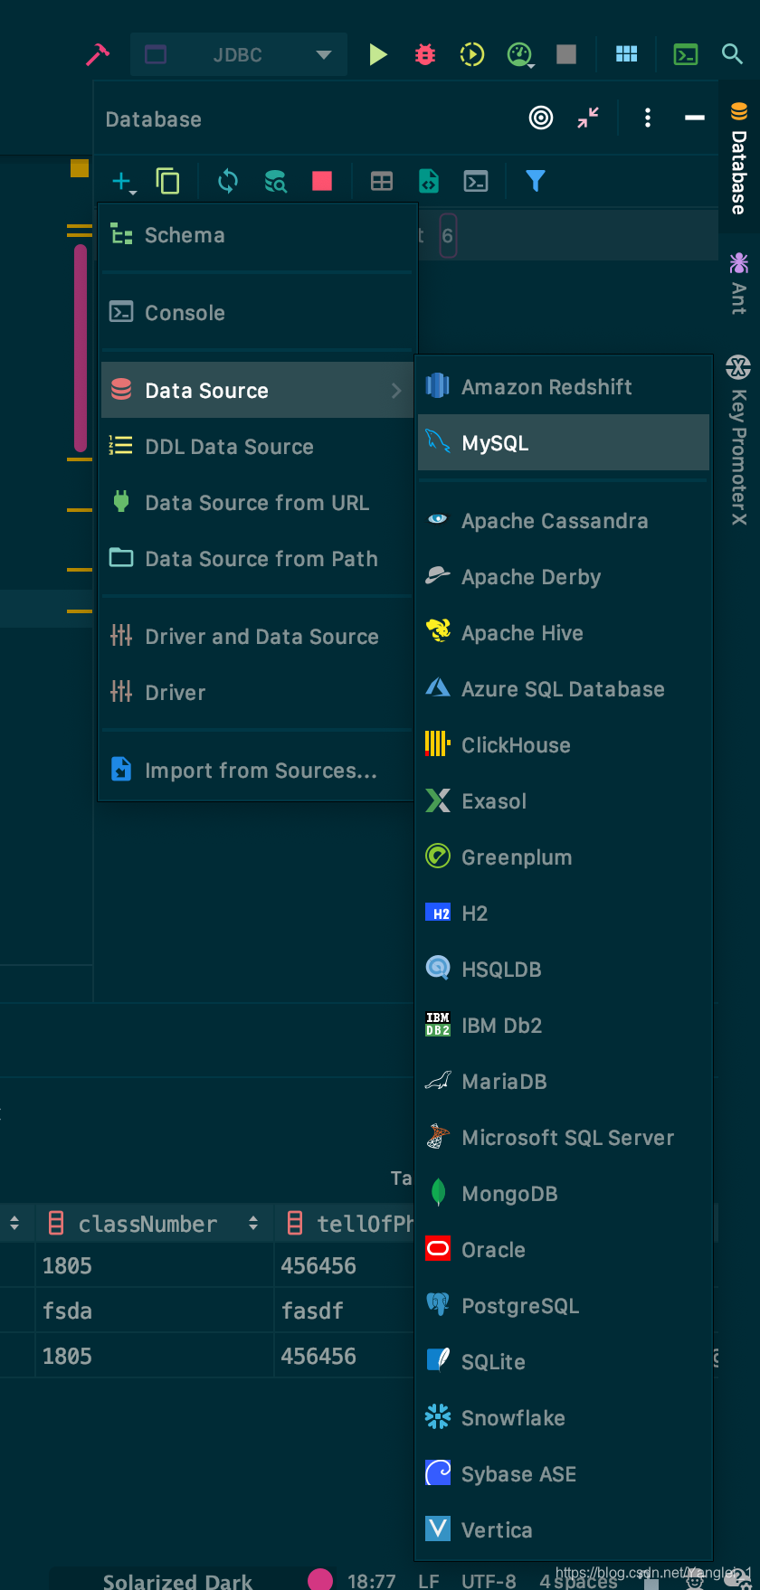
Task: Choose Data Source from Path
Action: tap(257, 558)
